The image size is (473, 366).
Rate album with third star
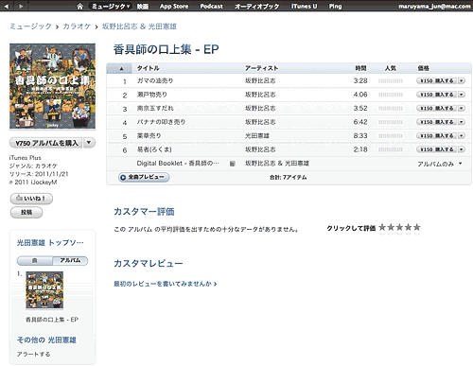point(399,227)
